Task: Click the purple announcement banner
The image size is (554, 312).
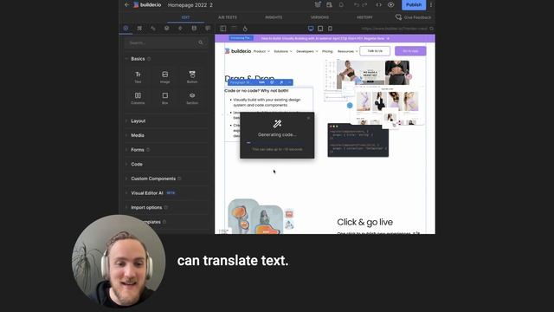Action: pyautogui.click(x=325, y=38)
